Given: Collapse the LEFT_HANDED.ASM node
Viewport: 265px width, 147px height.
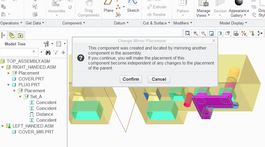Looking at the screenshot, I should (3, 126).
